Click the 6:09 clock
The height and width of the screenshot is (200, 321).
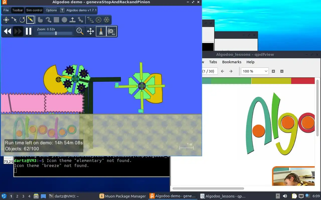point(316,196)
